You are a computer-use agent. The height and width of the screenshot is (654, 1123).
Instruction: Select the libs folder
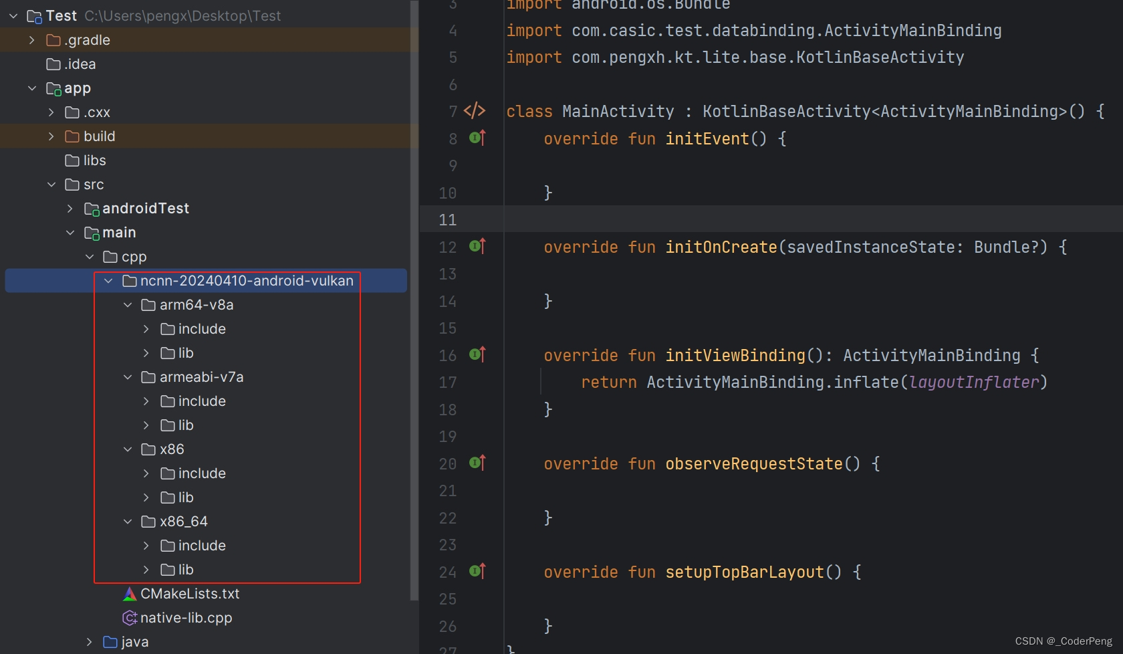tap(95, 160)
